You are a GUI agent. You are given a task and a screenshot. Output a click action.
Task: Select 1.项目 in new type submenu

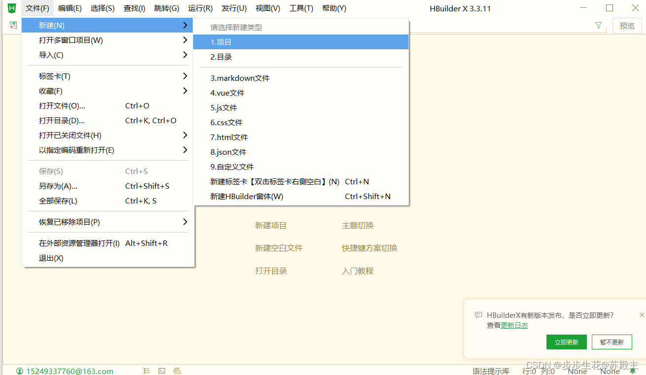pos(301,42)
